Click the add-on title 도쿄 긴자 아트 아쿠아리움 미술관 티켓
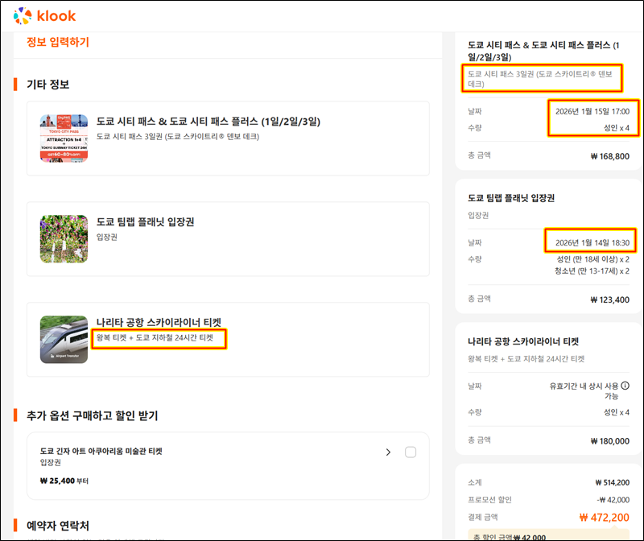Screen dimensions: 644x541 [x=101, y=451]
